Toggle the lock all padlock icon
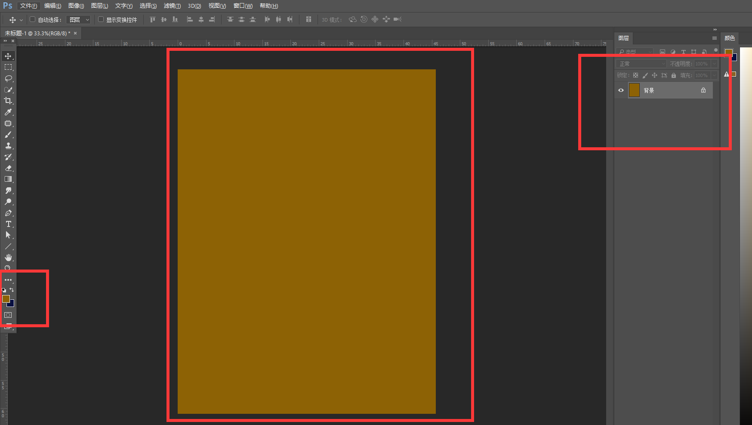This screenshot has height=425, width=752. [x=674, y=75]
